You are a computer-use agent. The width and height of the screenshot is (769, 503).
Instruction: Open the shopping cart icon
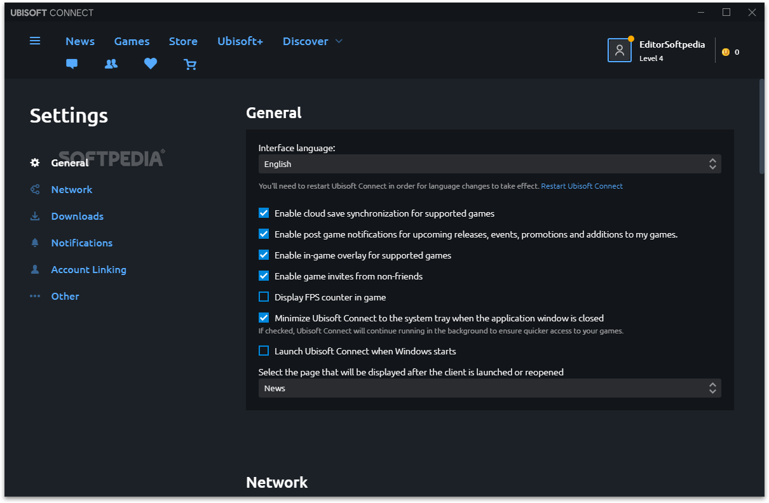pyautogui.click(x=190, y=64)
